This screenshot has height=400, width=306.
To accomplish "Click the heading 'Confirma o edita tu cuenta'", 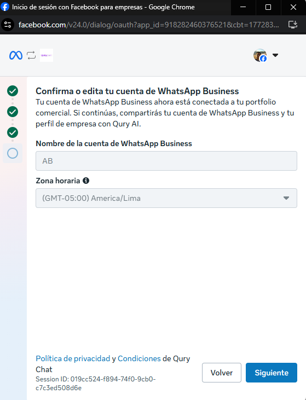I will click(x=137, y=91).
